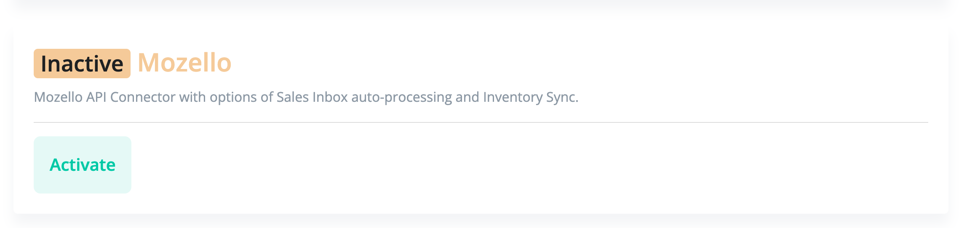Screen dimensions: 967x228
Task: Click the letter "M" of the Mozello heading
Action: pyautogui.click(x=148, y=63)
